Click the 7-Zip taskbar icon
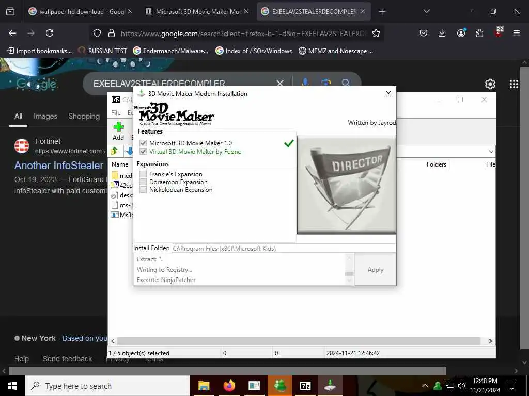529x396 pixels. (305, 386)
